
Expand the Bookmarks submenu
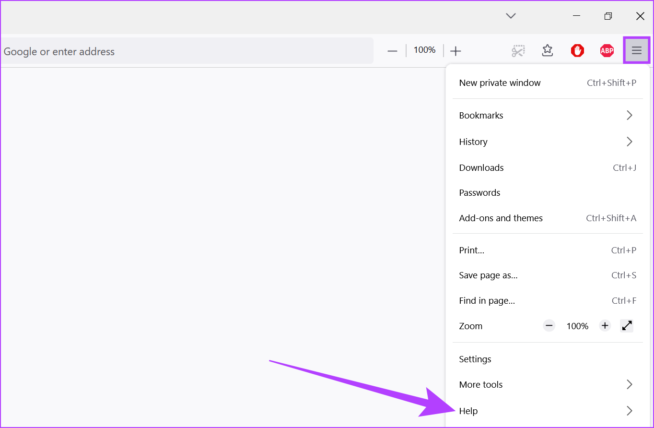coord(547,115)
